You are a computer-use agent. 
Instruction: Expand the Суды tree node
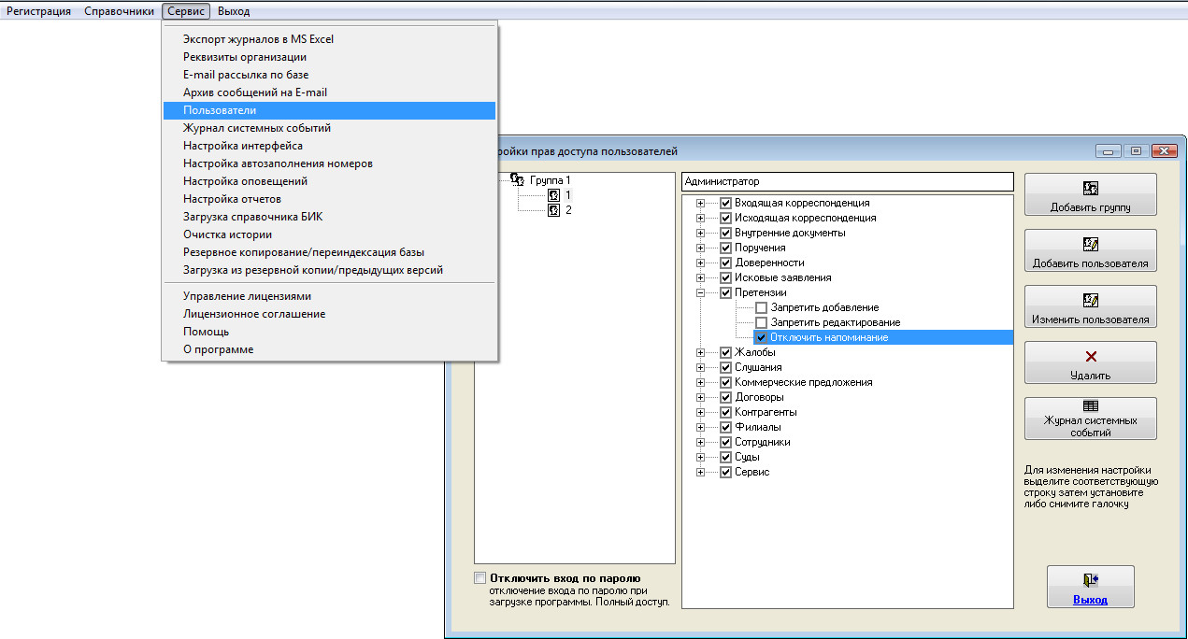(700, 457)
